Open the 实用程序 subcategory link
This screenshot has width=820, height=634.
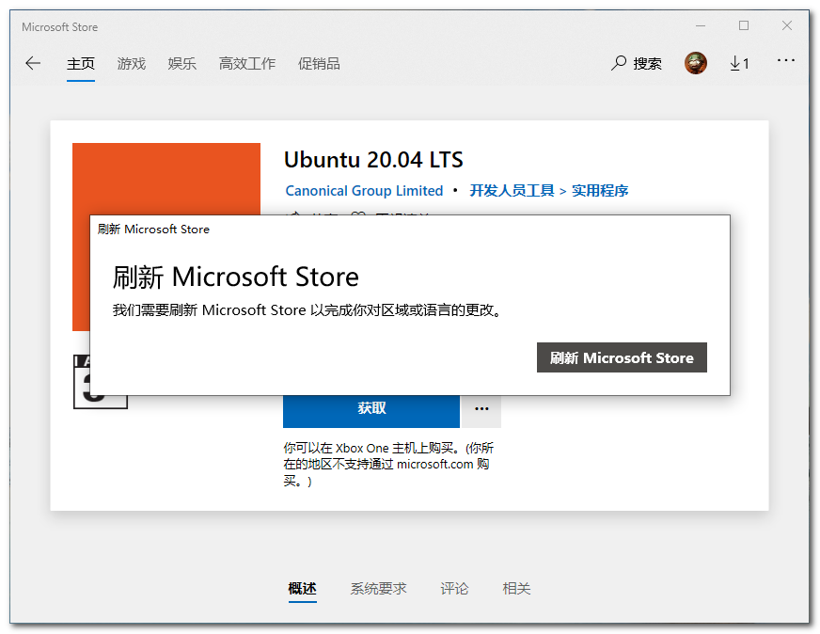[600, 191]
